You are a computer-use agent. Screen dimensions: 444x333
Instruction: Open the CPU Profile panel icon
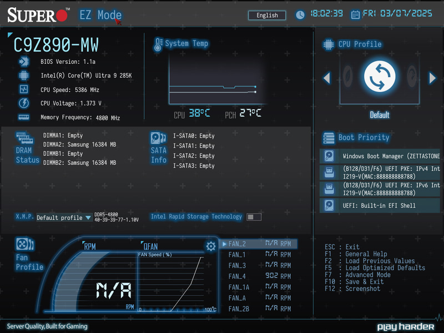point(328,44)
